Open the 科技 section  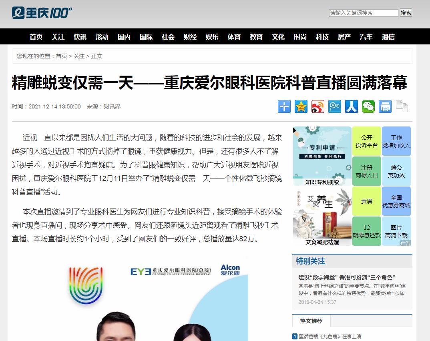pos(322,37)
